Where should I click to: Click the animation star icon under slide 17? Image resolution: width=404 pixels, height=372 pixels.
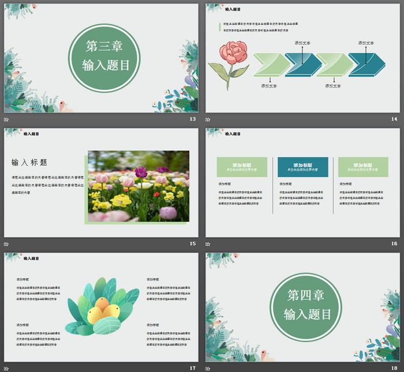click(x=6, y=368)
